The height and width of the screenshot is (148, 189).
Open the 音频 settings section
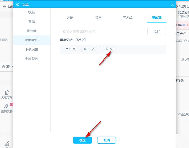click(x=32, y=21)
